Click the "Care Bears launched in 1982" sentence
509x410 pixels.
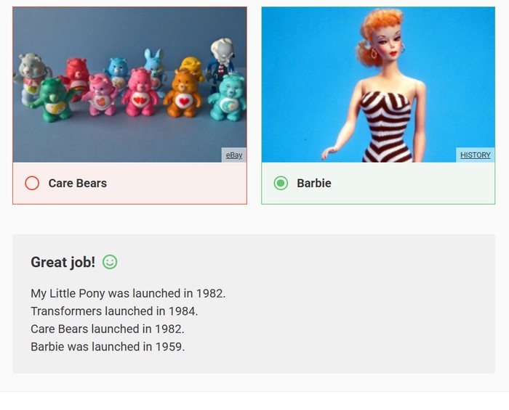107,329
